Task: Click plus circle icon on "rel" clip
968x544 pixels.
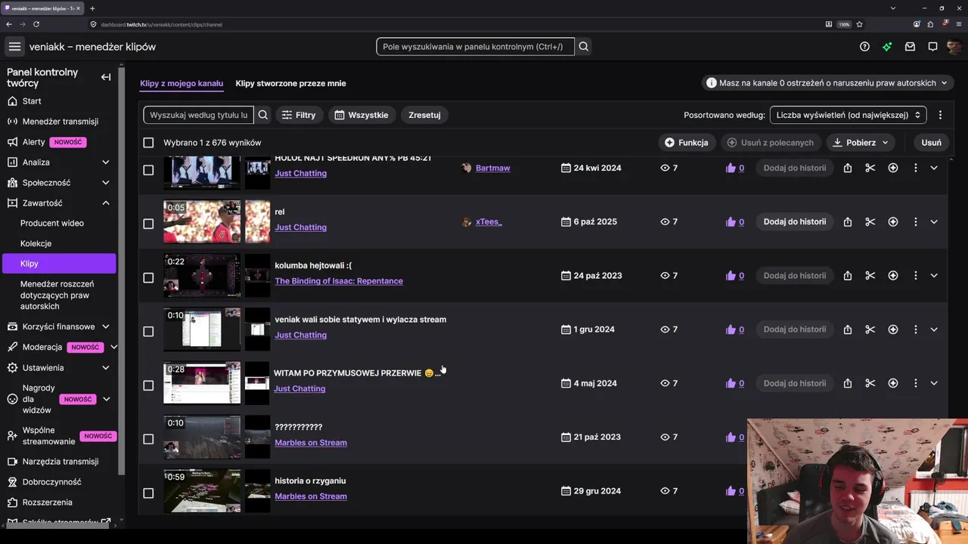Action: [x=893, y=222]
